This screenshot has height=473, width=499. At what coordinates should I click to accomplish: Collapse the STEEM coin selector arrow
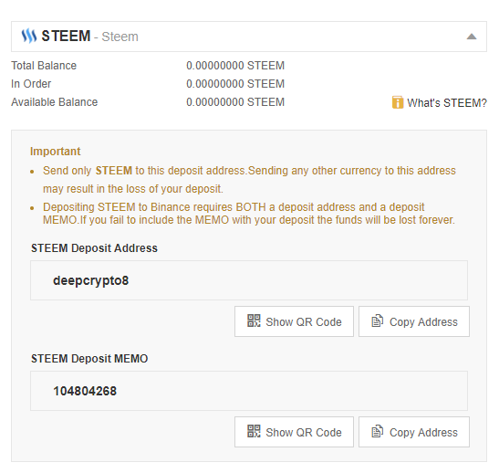[x=472, y=37]
